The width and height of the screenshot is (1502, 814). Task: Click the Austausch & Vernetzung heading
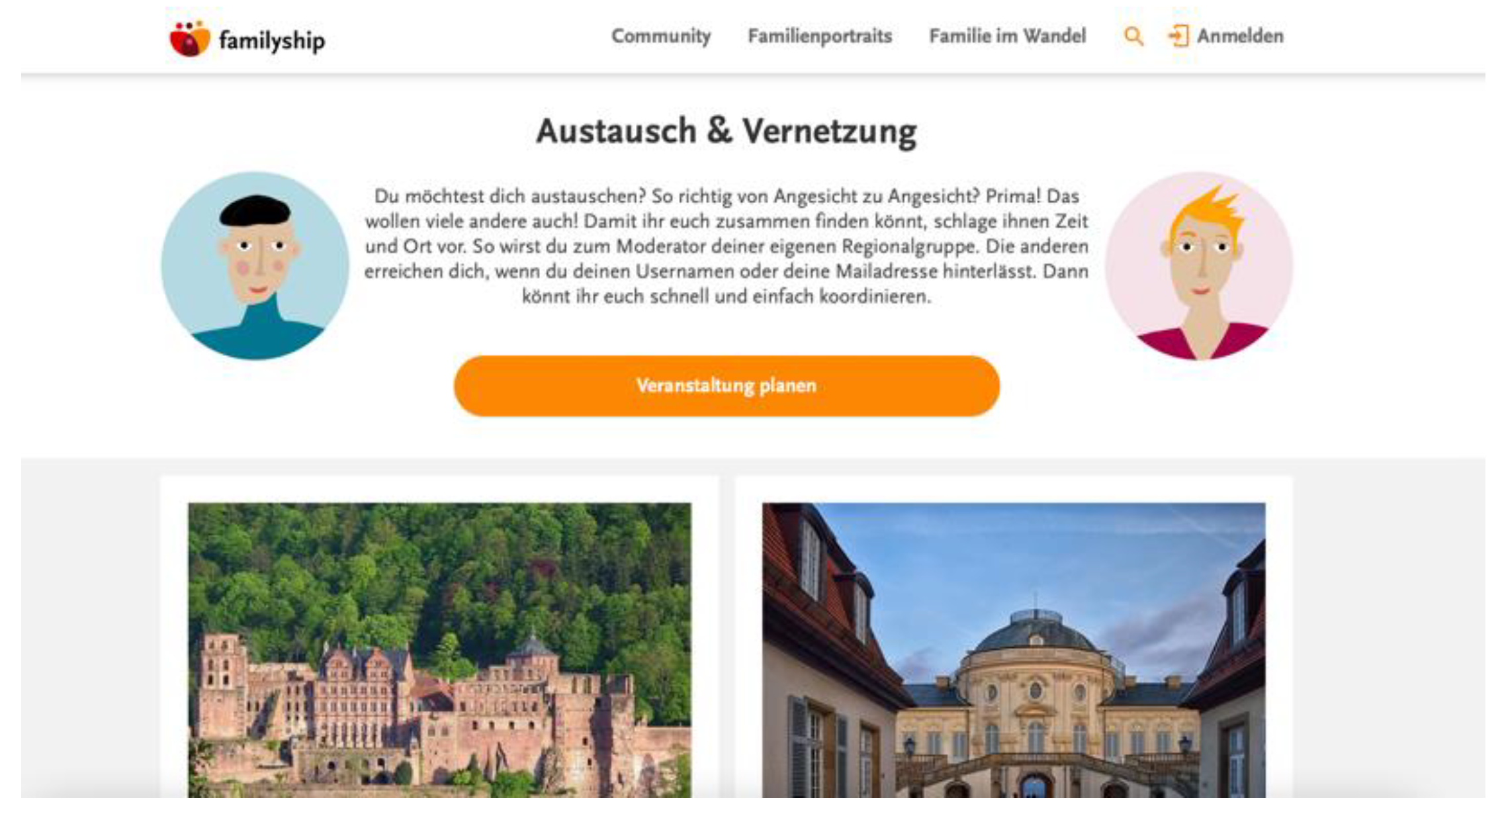[727, 131]
